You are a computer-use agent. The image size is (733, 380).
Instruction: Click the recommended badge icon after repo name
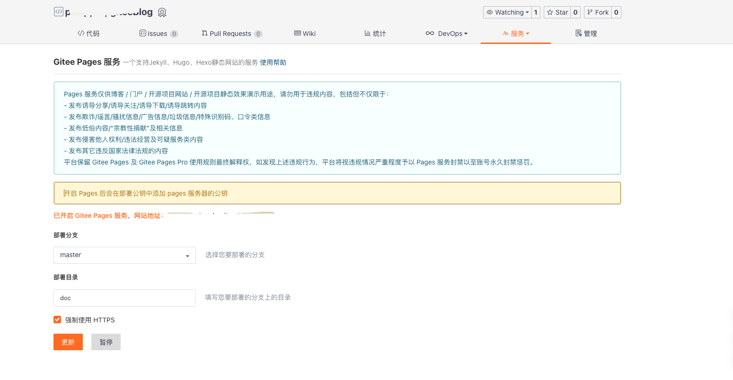pyautogui.click(x=162, y=12)
